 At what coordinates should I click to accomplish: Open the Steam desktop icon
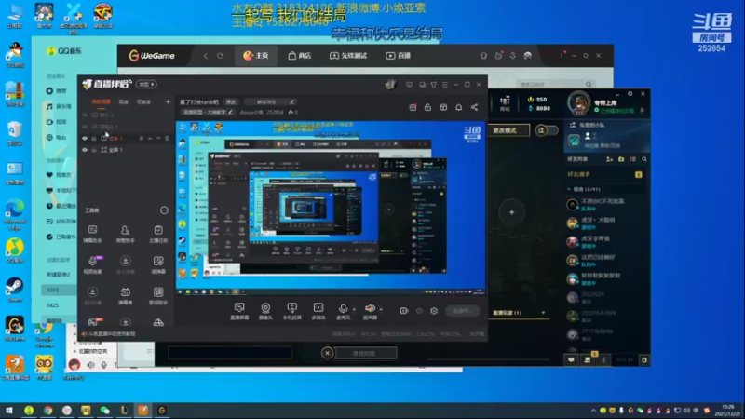click(15, 290)
